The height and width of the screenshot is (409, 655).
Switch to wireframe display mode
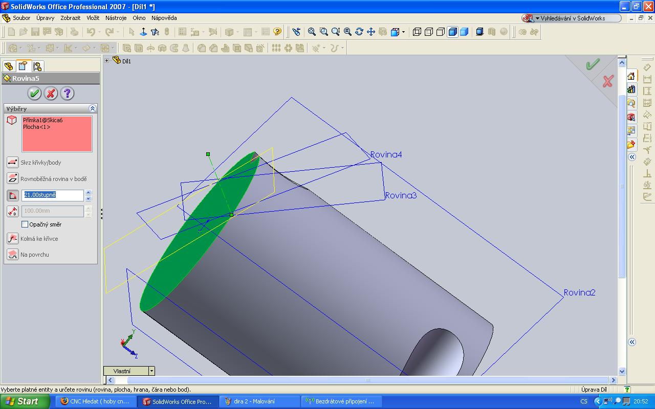(417, 32)
